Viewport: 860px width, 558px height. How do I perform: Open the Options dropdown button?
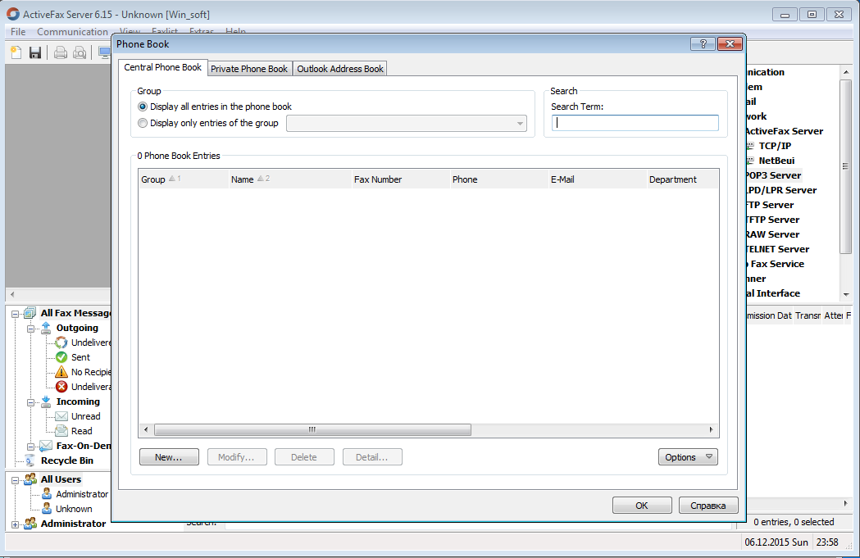click(688, 457)
